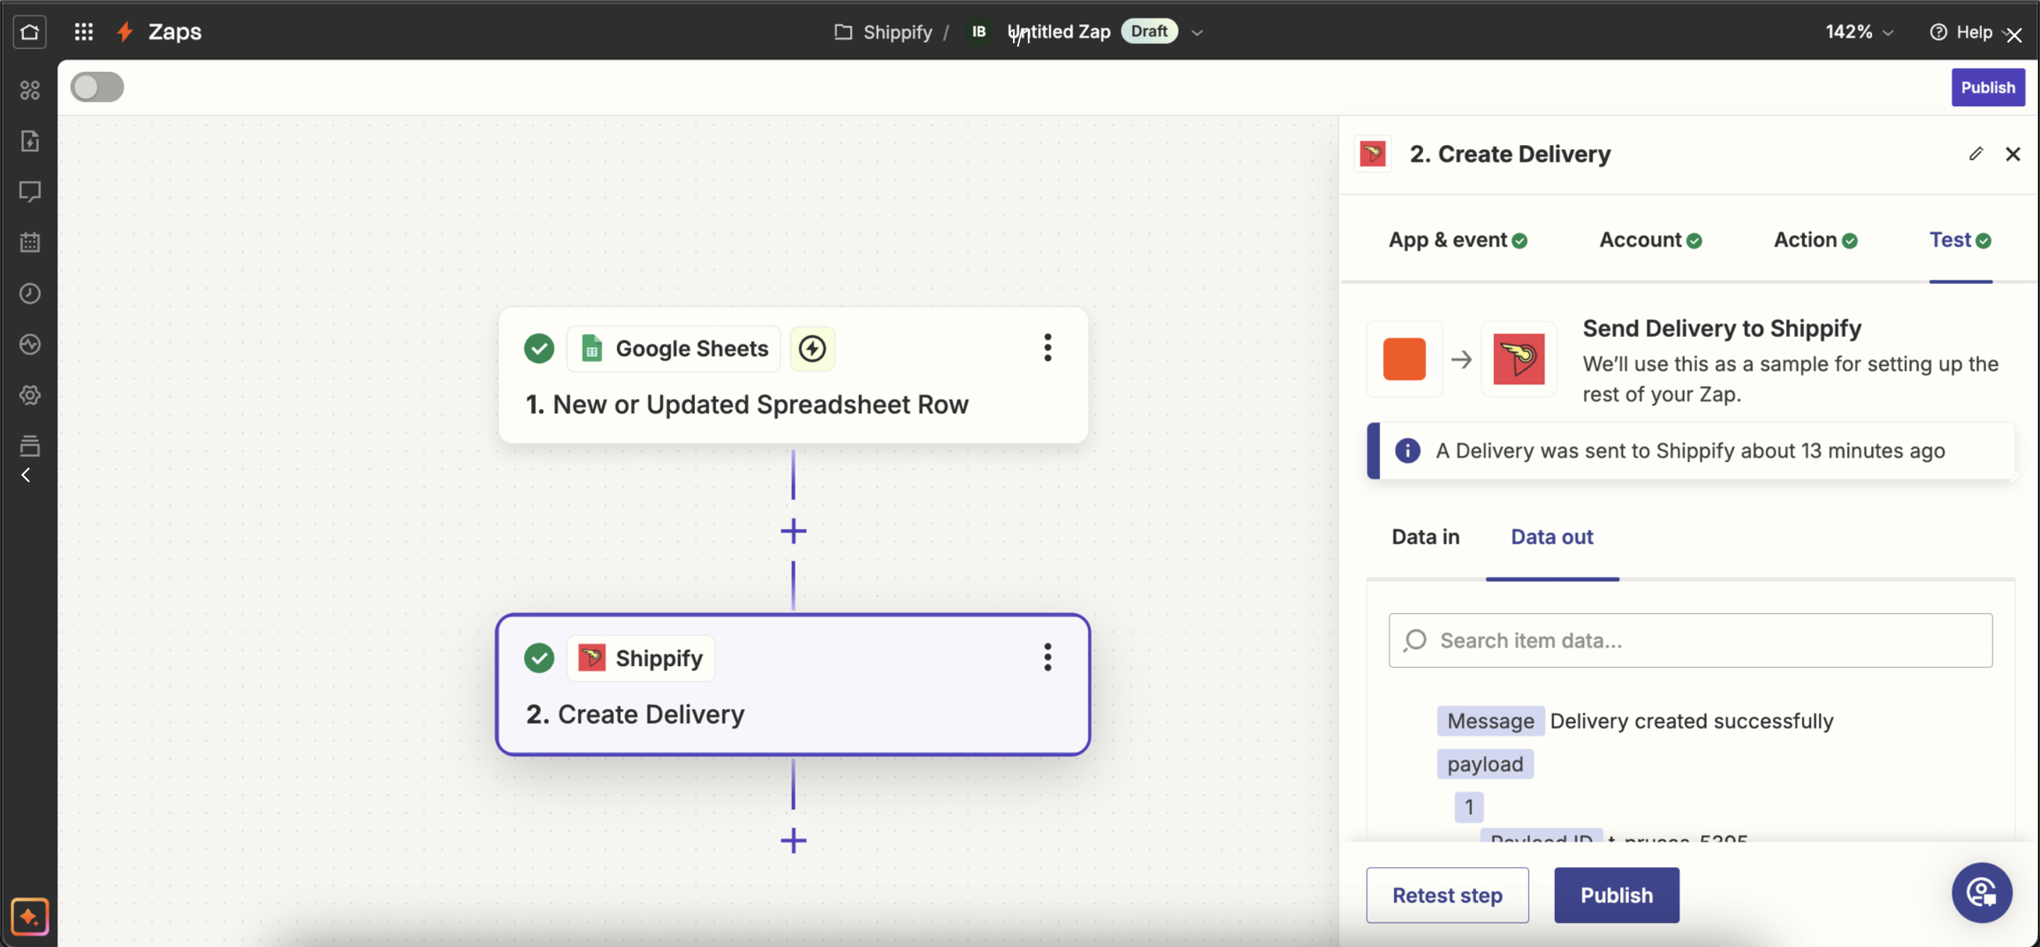Click Publish button in step panel
Screen dimensions: 2040x947
tap(1616, 895)
